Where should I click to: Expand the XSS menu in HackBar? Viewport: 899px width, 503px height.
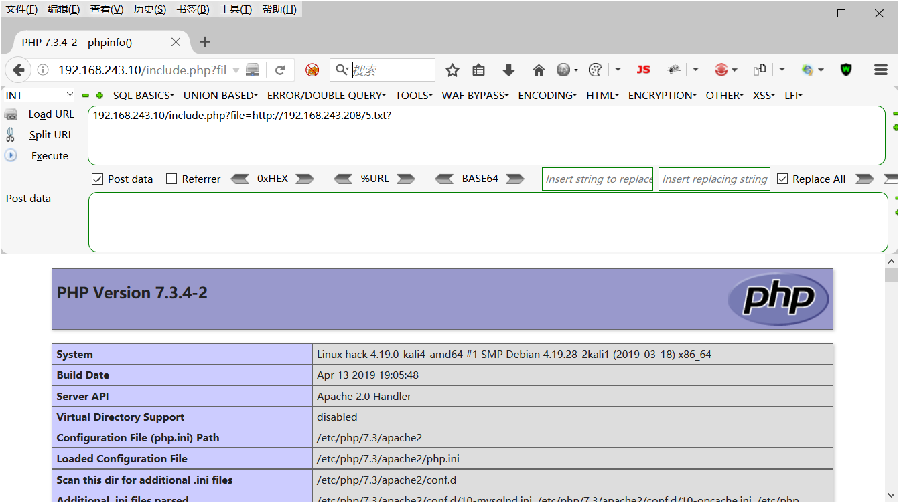(764, 96)
